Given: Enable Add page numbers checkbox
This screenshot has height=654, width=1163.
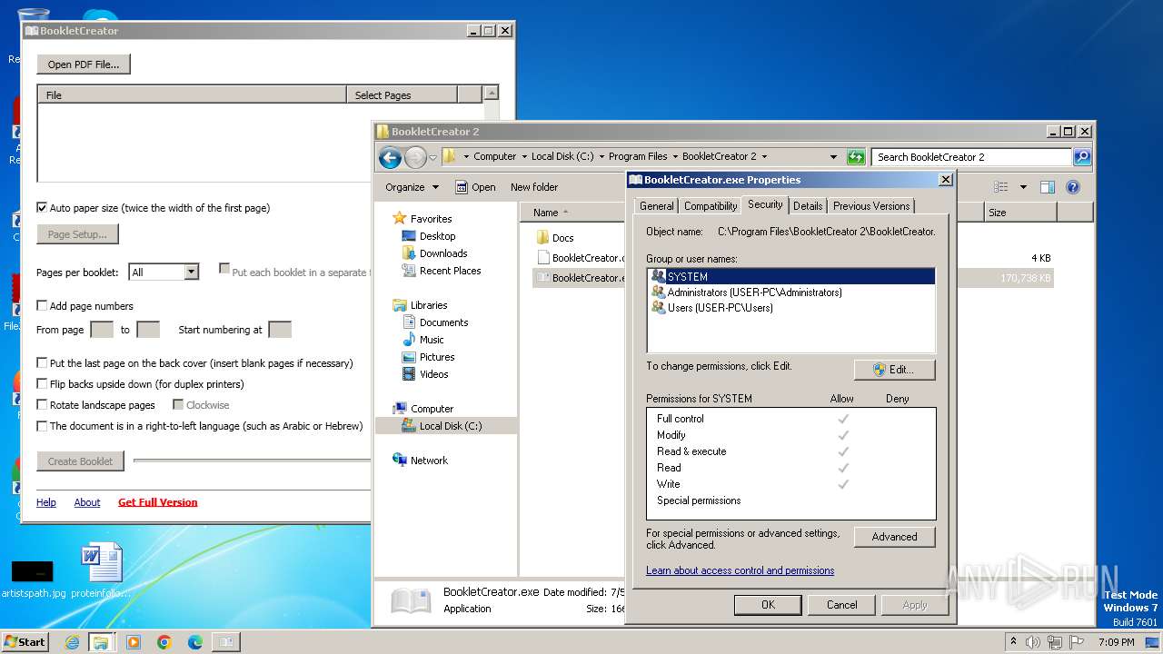Looking at the screenshot, I should [x=42, y=306].
